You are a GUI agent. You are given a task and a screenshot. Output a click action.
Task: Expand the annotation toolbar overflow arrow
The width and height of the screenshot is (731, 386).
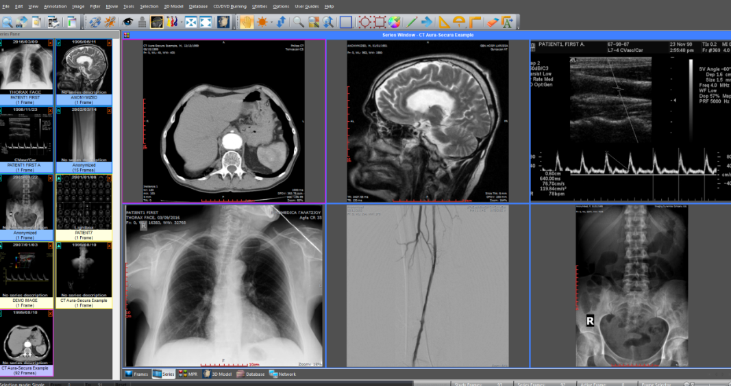[x=518, y=28]
